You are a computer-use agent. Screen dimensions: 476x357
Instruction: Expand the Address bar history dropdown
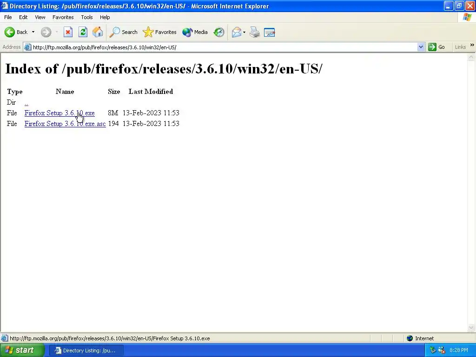(x=421, y=47)
